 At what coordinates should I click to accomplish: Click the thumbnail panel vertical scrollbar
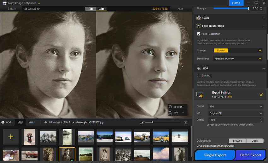tap(191, 141)
